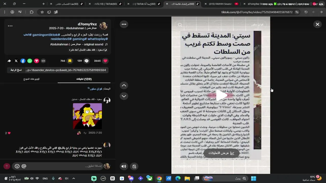This screenshot has height=183, width=326.
Task: Open the d7omy9xz profile avatar
Action: tap(103, 26)
